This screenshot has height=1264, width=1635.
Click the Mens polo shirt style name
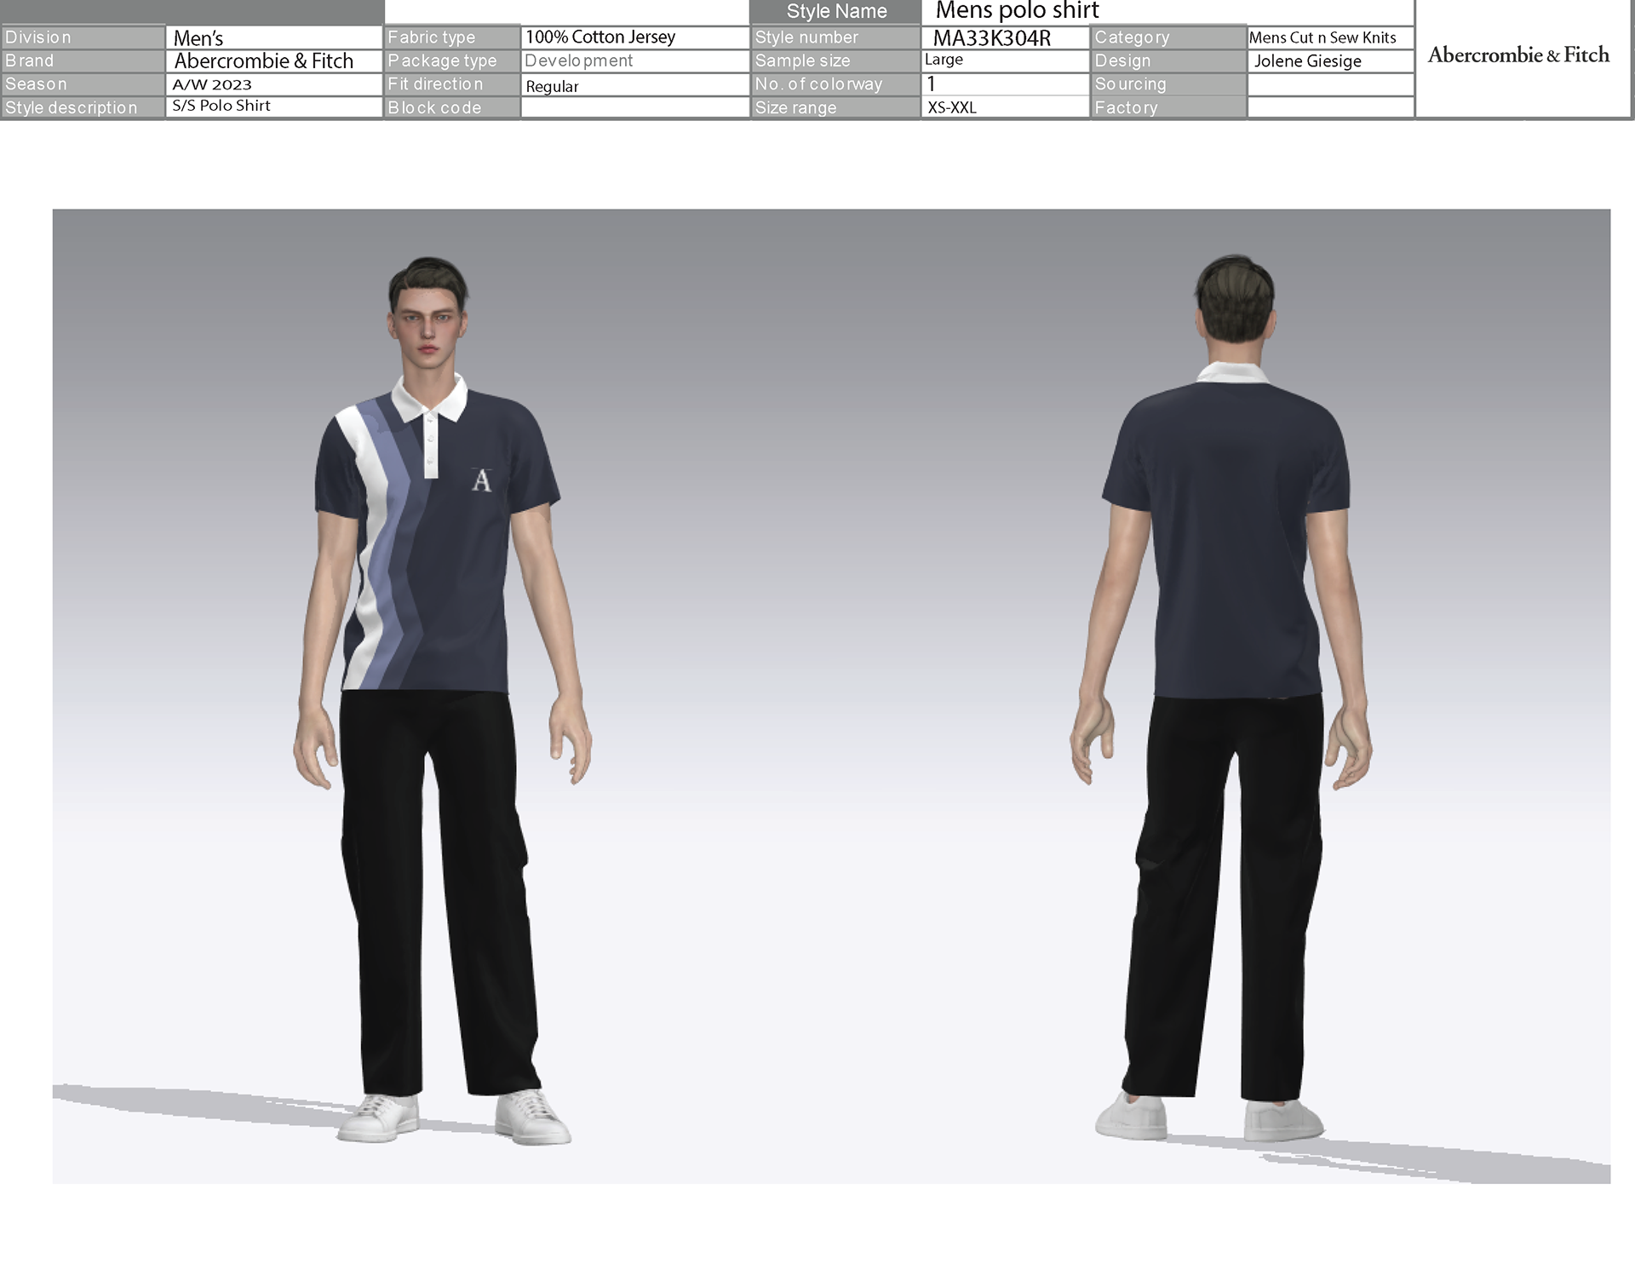click(x=1017, y=11)
